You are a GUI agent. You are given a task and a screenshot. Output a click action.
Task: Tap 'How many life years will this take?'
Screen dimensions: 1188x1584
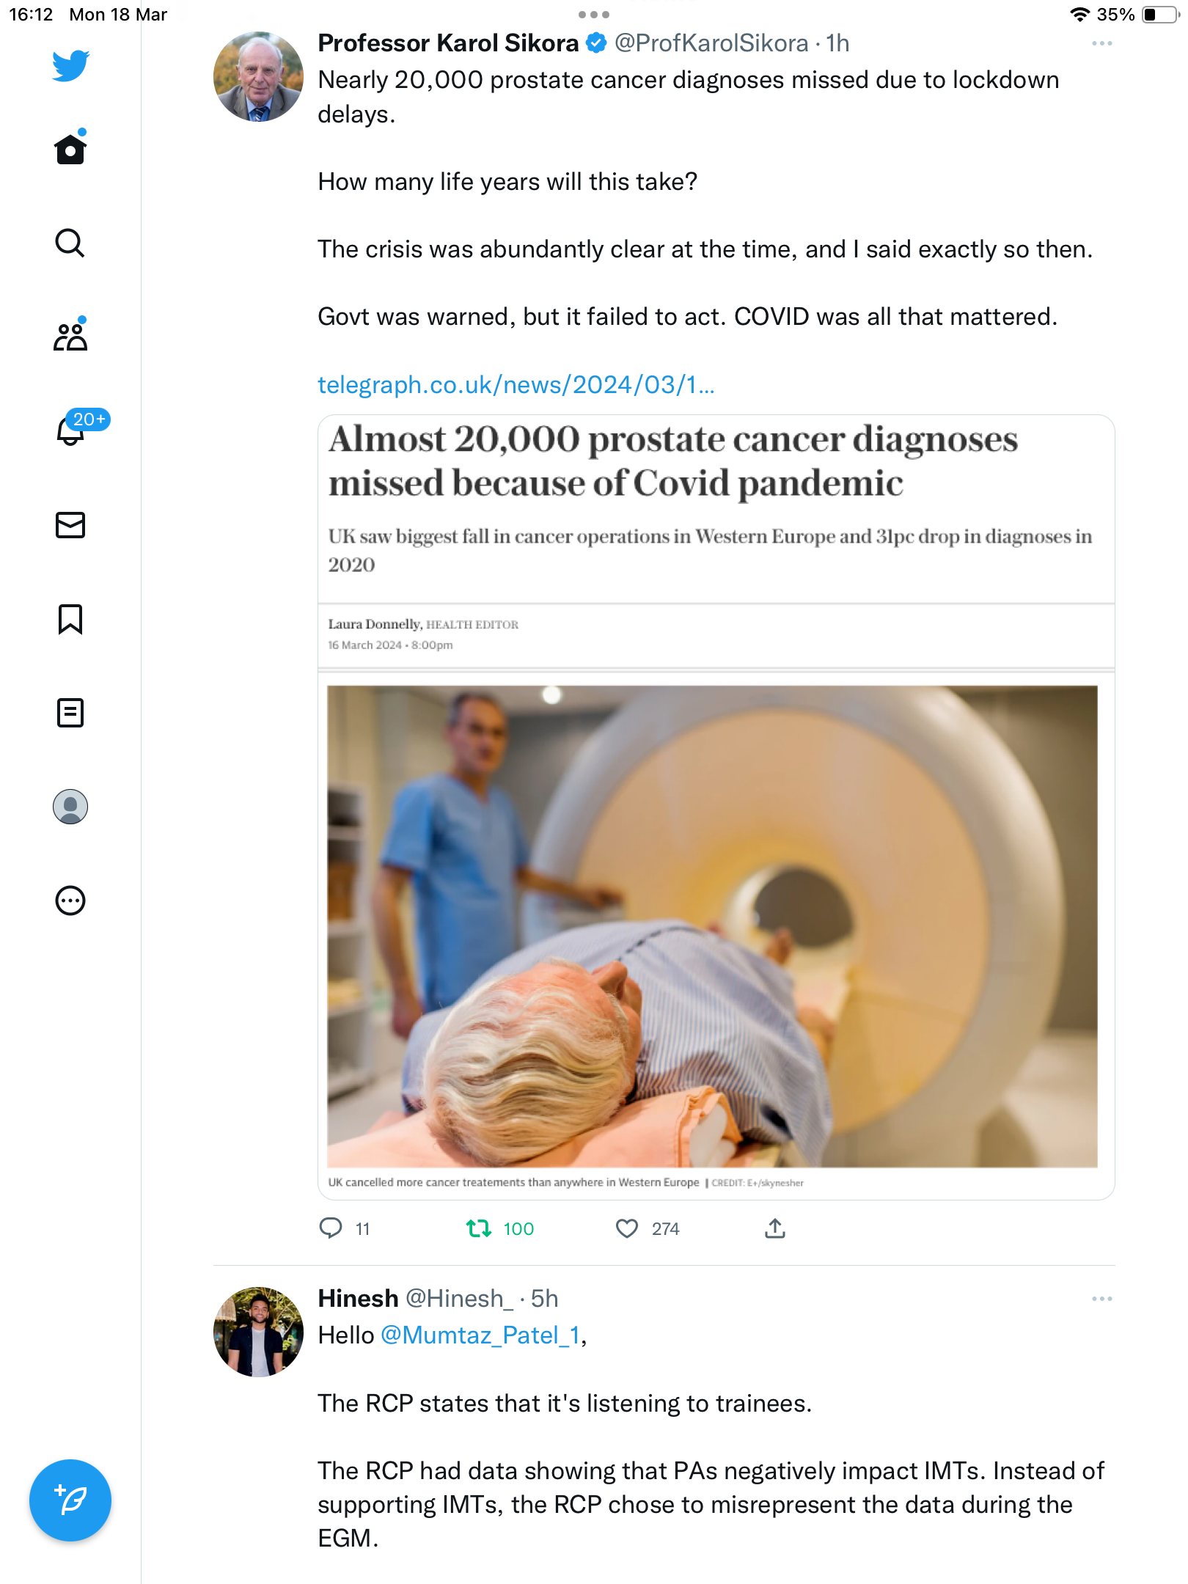[x=507, y=181]
